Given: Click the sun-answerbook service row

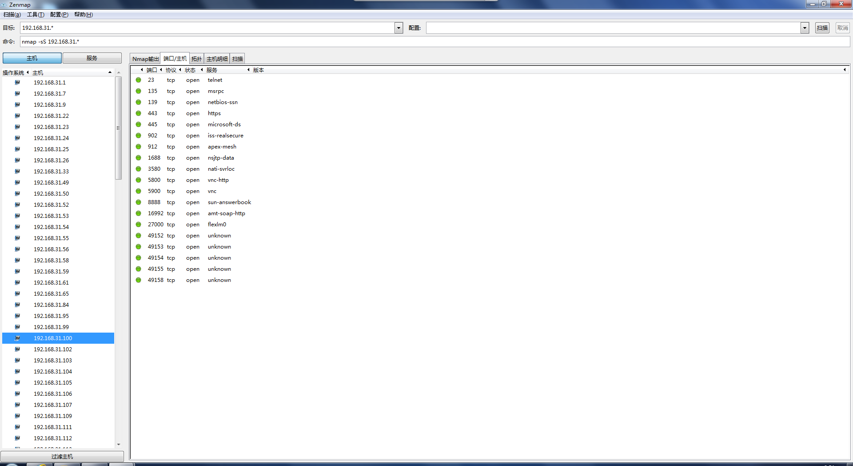Looking at the screenshot, I should pyautogui.click(x=490, y=202).
